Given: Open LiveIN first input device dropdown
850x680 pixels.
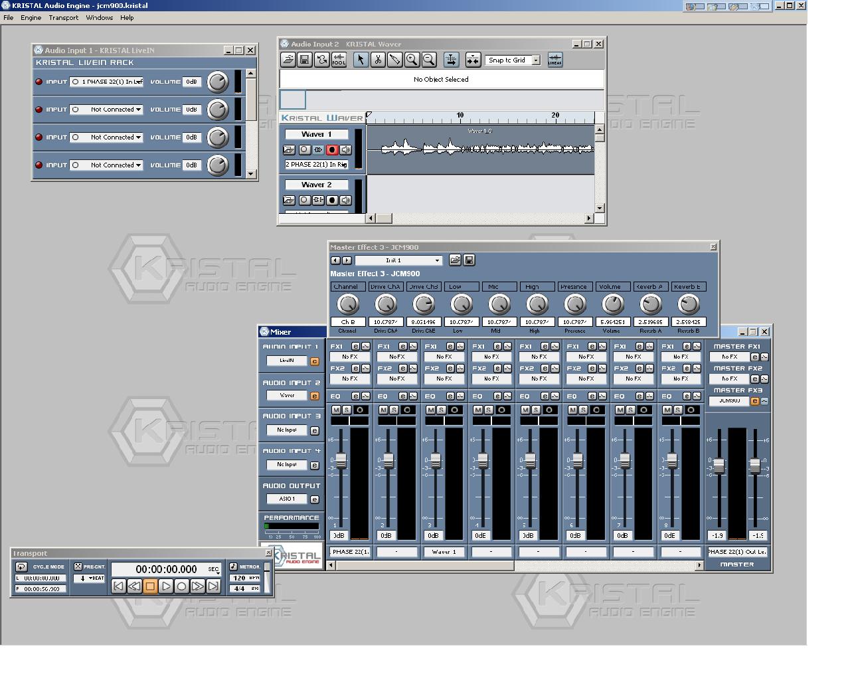Looking at the screenshot, I should tap(106, 82).
